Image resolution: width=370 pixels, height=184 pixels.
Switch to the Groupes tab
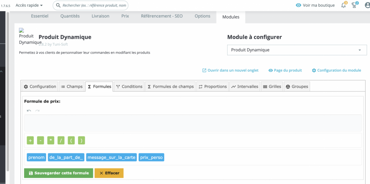297,87
